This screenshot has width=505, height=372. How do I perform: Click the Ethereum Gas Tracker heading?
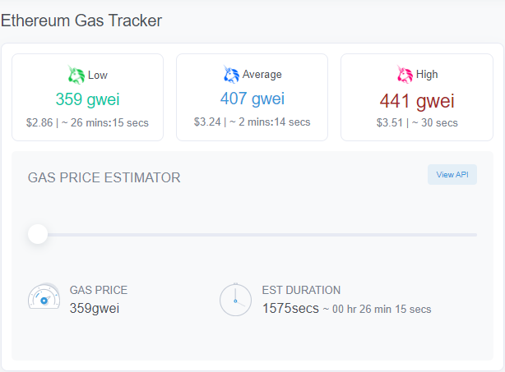(81, 21)
